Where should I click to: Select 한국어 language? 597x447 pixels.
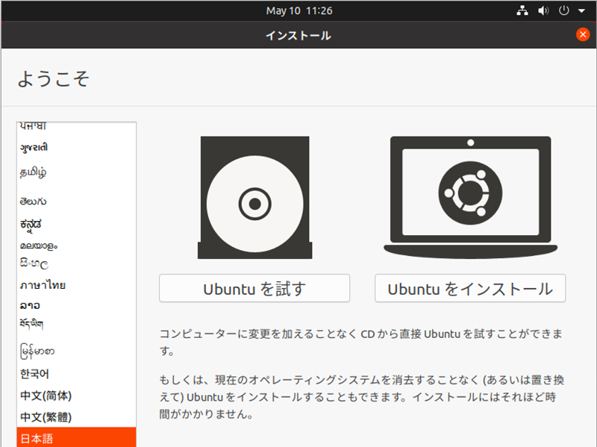(x=76, y=374)
